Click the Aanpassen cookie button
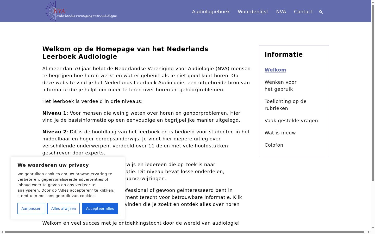This screenshot has height=234, width=375. 31,209
